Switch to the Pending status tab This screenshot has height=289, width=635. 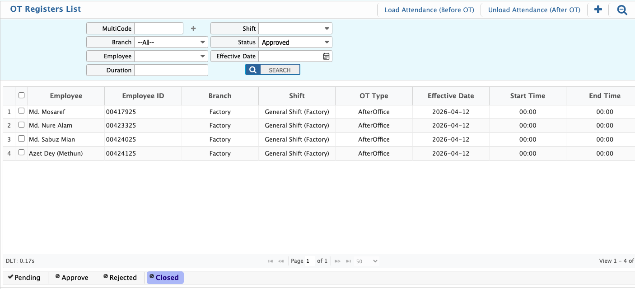24,278
